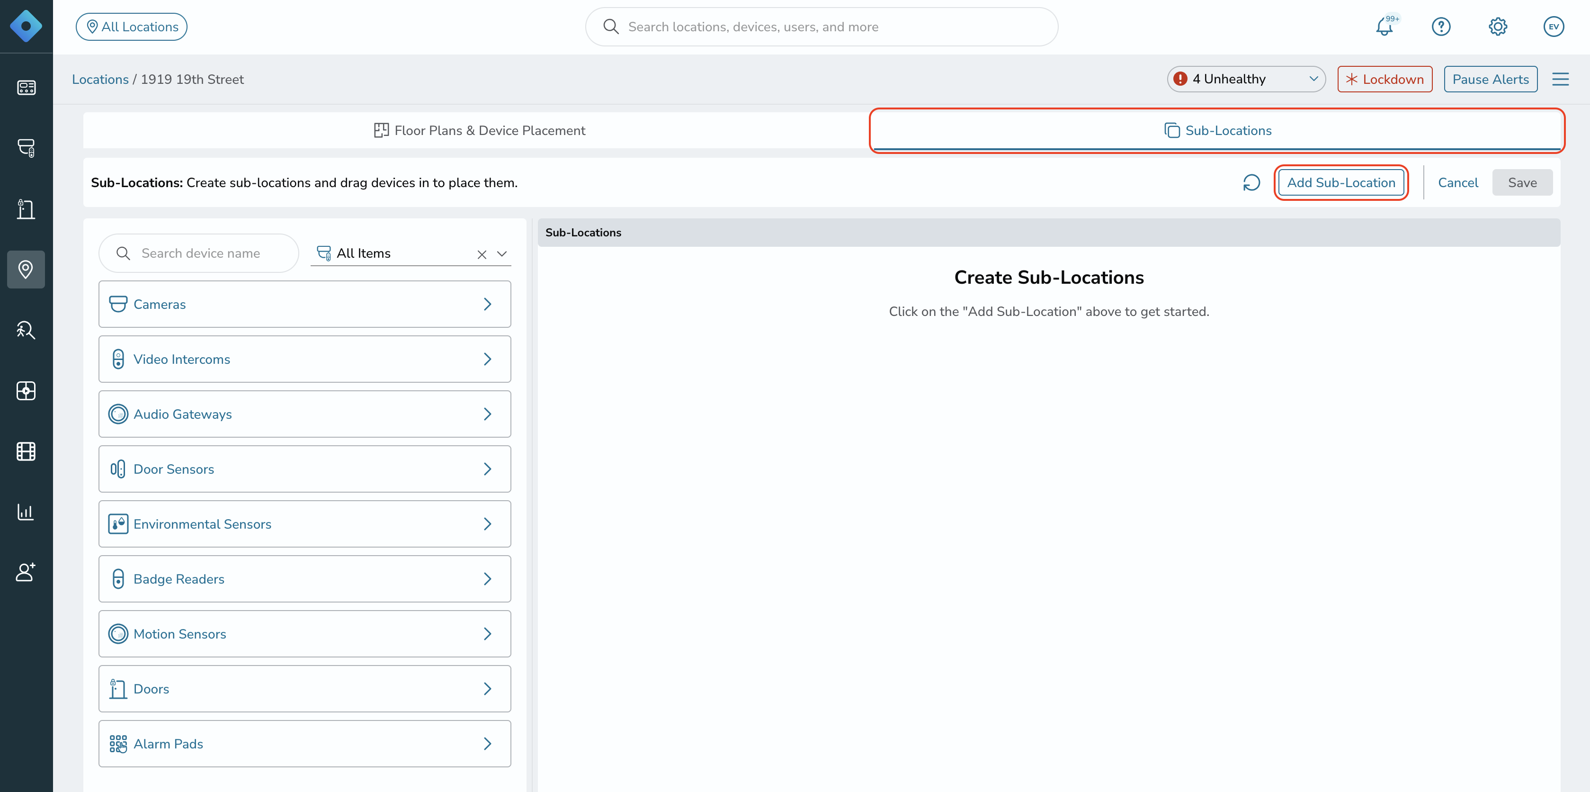
Task: Switch to Floor Plans & Device Placement tab
Action: tap(479, 130)
